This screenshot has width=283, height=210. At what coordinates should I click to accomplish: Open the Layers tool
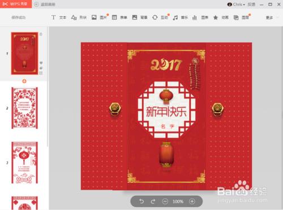(x=241, y=17)
